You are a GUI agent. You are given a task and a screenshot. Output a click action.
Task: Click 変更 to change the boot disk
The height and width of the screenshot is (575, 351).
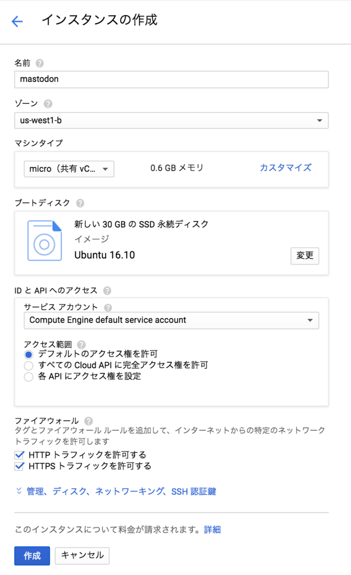pyautogui.click(x=304, y=256)
